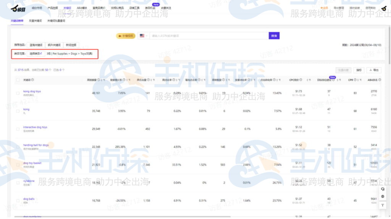The width and height of the screenshot is (391, 219).
Task: Select the 蓝海关键词 recommendation button
Action: click(x=36, y=45)
